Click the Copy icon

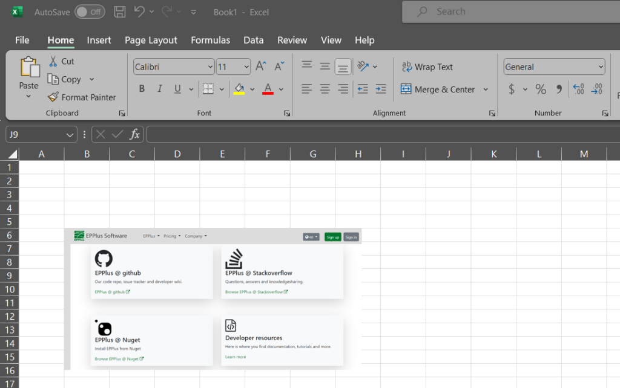click(53, 79)
